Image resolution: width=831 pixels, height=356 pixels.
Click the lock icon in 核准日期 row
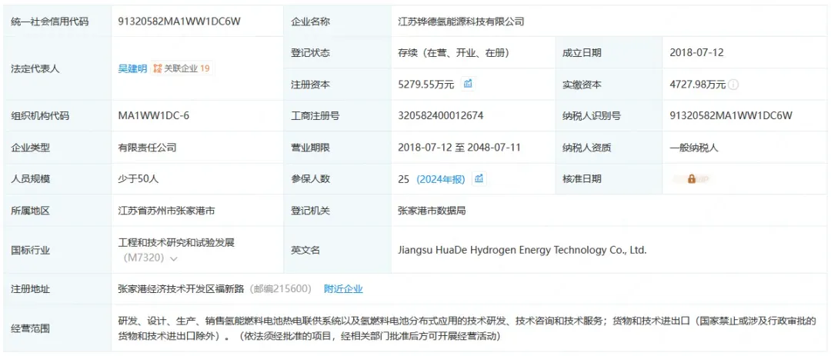click(x=691, y=179)
